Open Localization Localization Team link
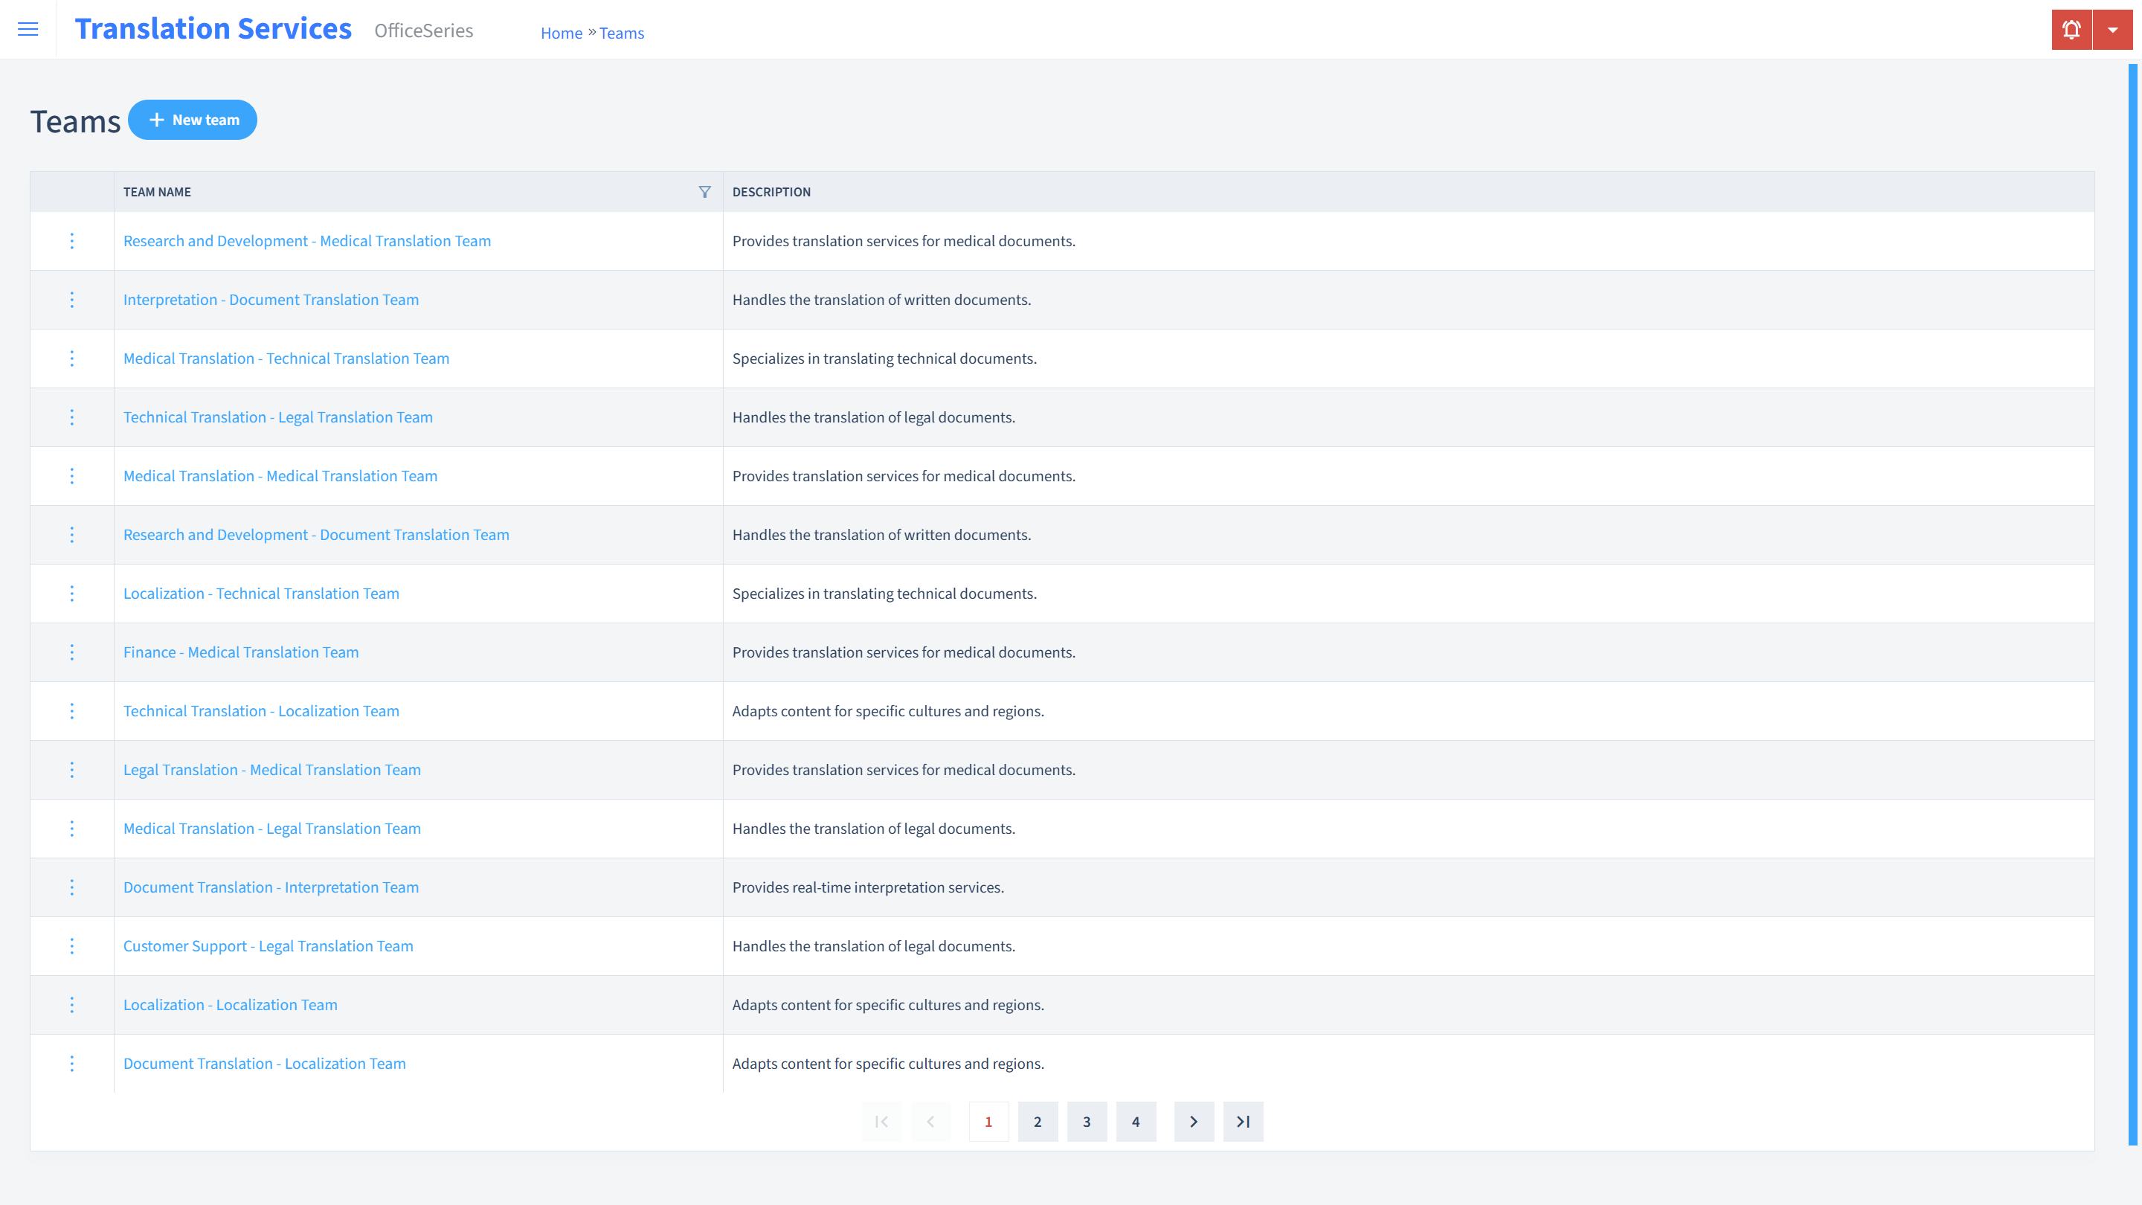2142x1205 pixels. tap(230, 1005)
